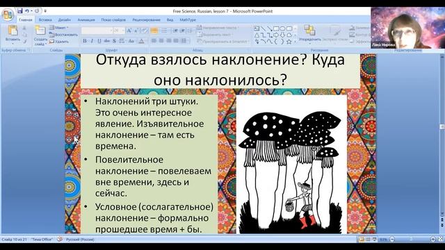Open the Вид ribbon tab

[x=170, y=20]
